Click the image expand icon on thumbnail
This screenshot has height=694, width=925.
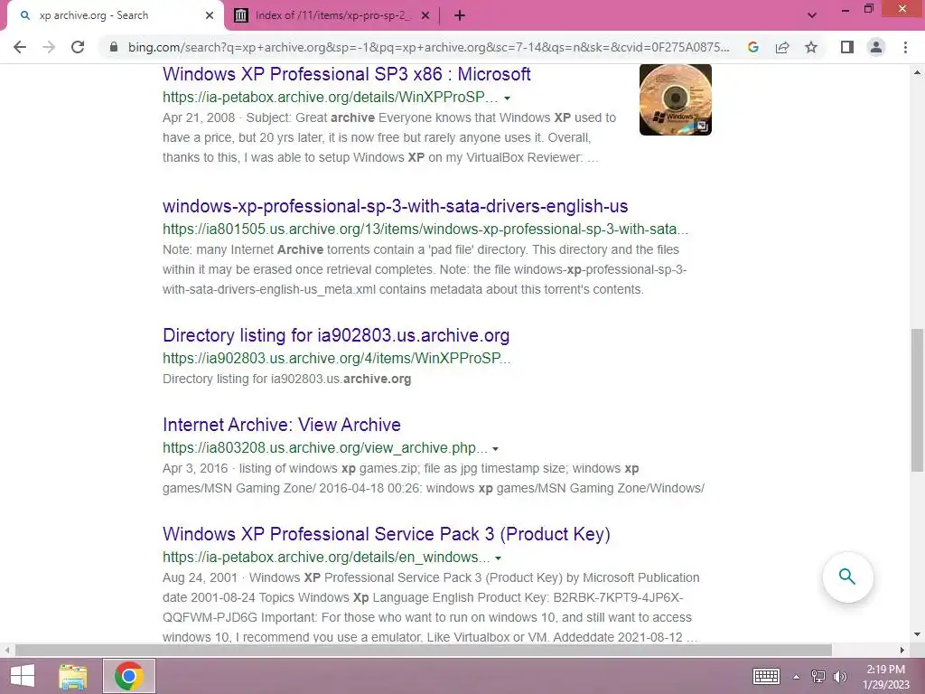click(702, 126)
